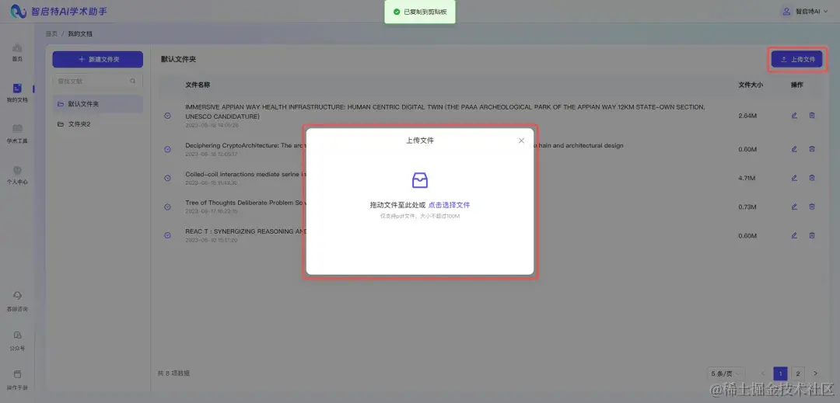Open the 智启特AI user account dropdown
Image resolution: width=840 pixels, height=403 pixels.
(805, 11)
